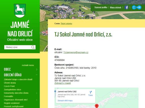Image resolution: width=145 pixels, height=108 pixels.
Task: Open Zastupitelstvo obce menu item
Action: point(12,89)
